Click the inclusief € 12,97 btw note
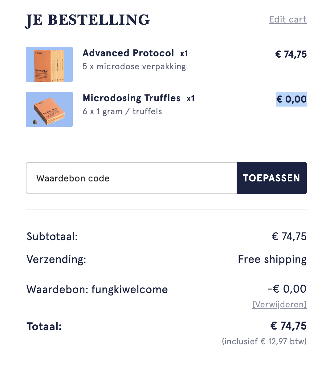 point(264,342)
